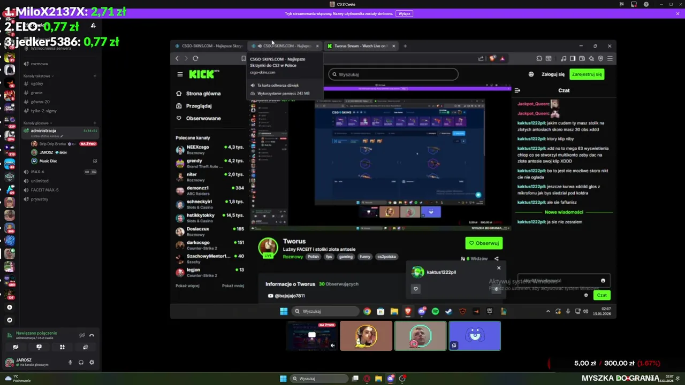The image size is (685, 385).
Task: Reload page with browser refresh icon
Action: [x=195, y=58]
